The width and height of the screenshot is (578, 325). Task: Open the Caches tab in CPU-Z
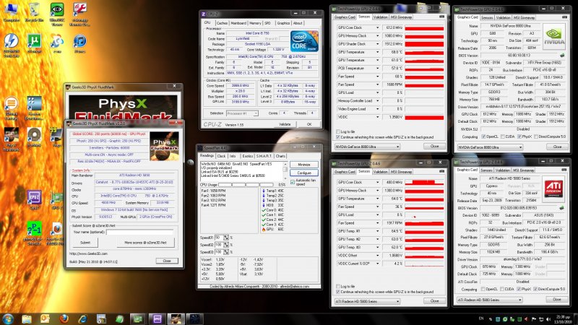222,23
